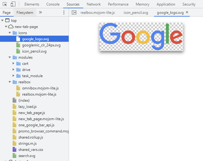
Task: Open the navigator three-dot options menu
Action: (x=64, y=12)
